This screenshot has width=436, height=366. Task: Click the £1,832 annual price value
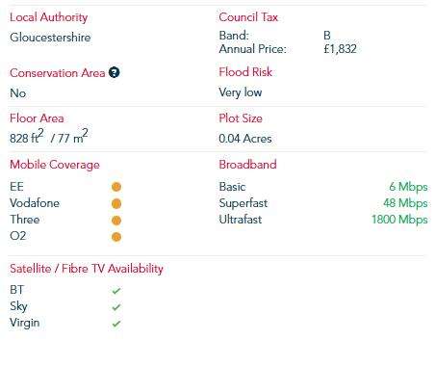click(x=340, y=49)
